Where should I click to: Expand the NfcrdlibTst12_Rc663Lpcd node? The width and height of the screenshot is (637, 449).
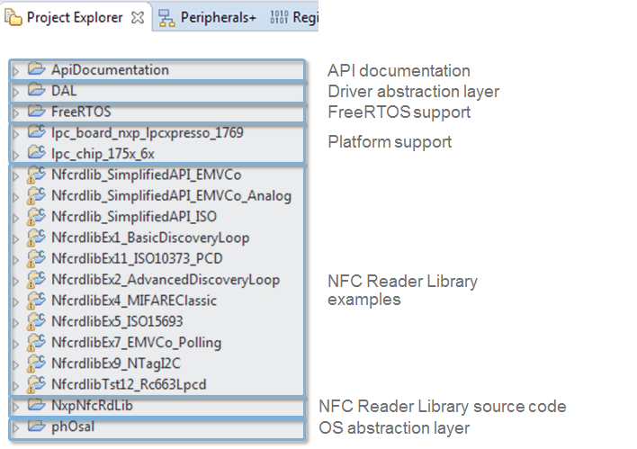[16, 386]
